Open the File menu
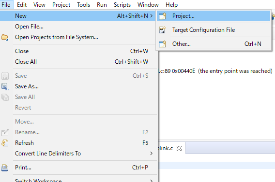 (6, 5)
